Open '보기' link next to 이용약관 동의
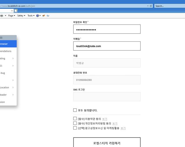The image size is (185, 147). pos(105,119)
